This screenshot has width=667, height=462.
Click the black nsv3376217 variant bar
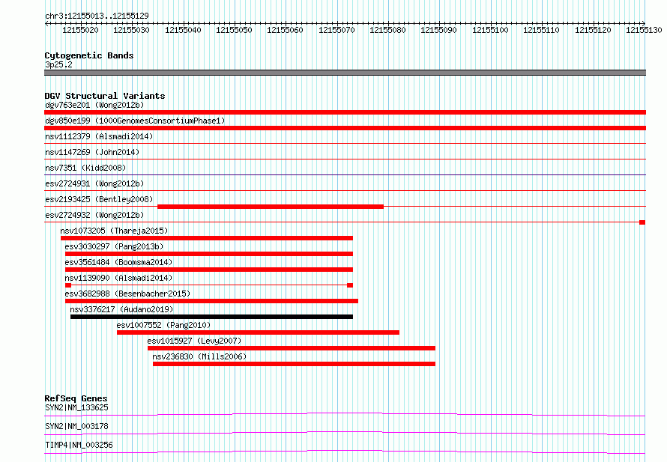(211, 317)
